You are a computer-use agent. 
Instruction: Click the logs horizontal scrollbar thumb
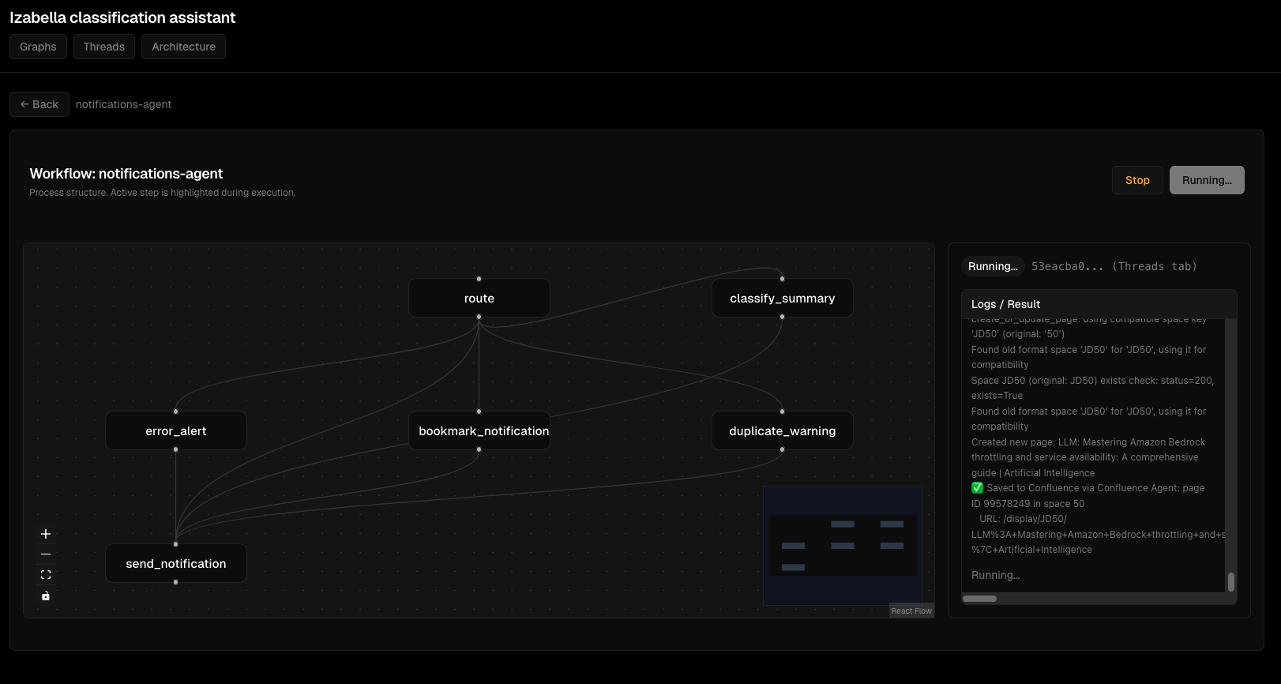coord(979,599)
